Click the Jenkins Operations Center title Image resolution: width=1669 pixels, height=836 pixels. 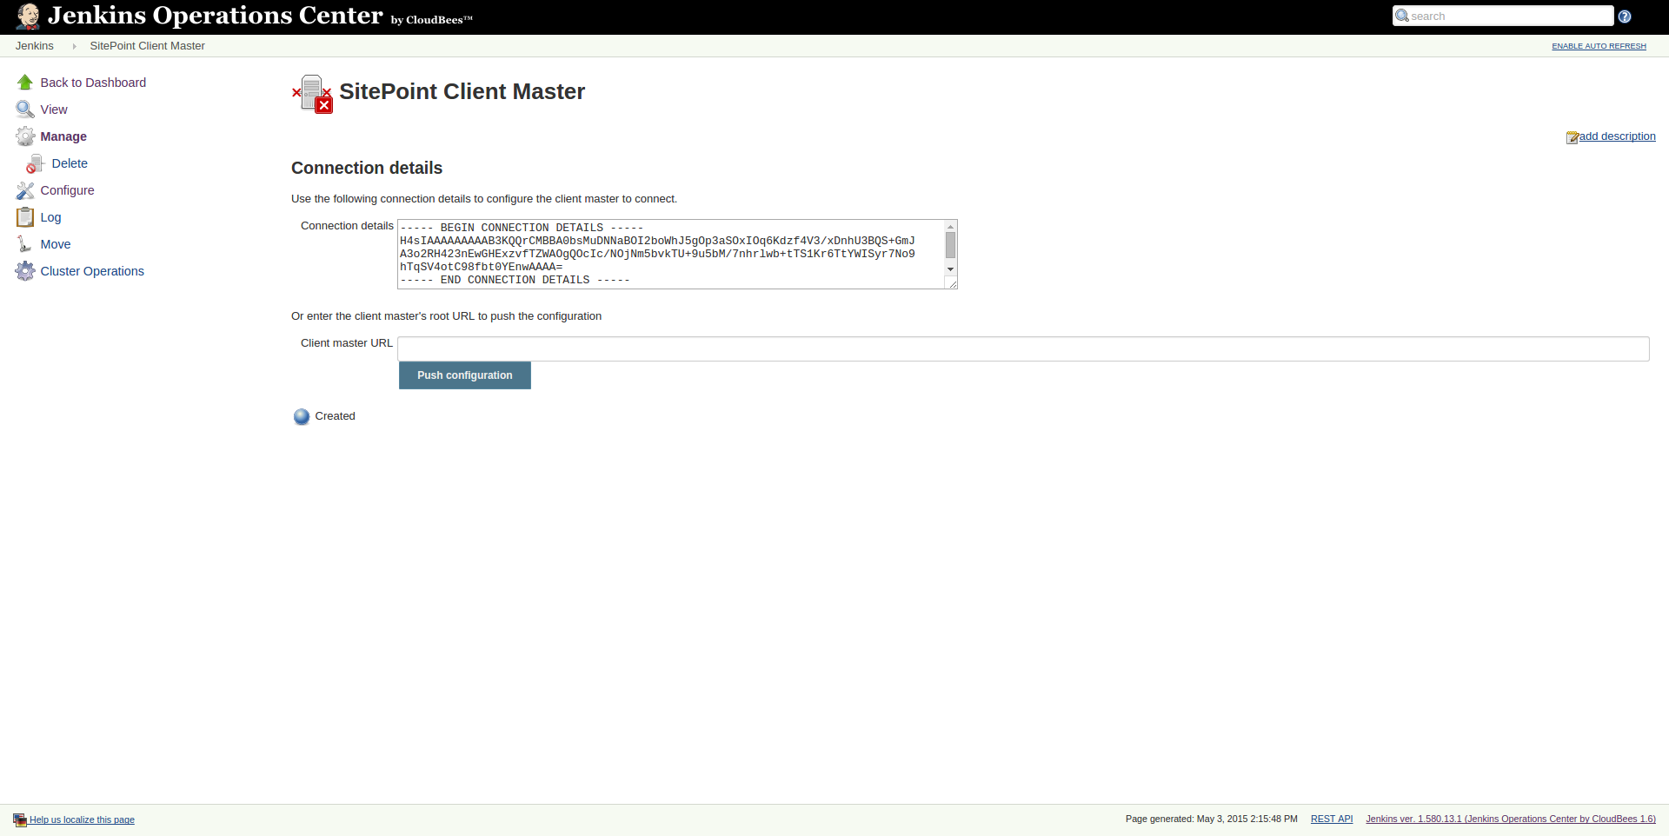(x=216, y=16)
